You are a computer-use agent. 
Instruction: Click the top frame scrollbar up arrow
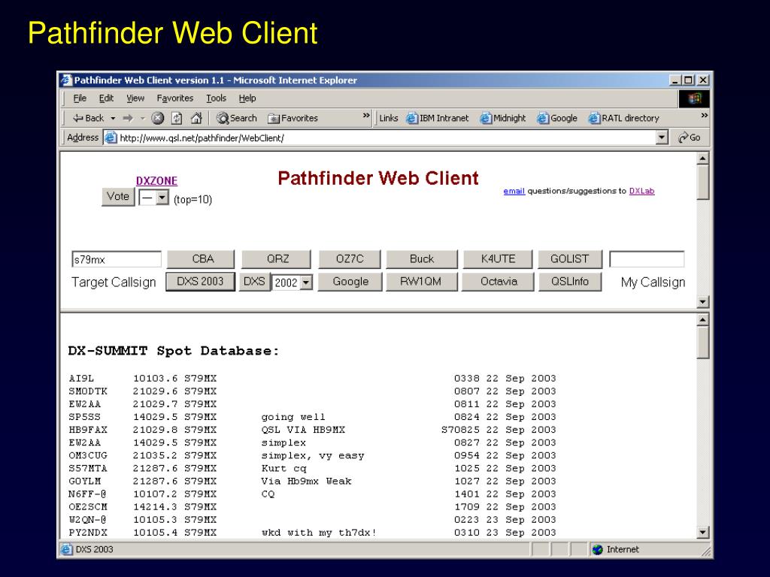pyautogui.click(x=703, y=159)
